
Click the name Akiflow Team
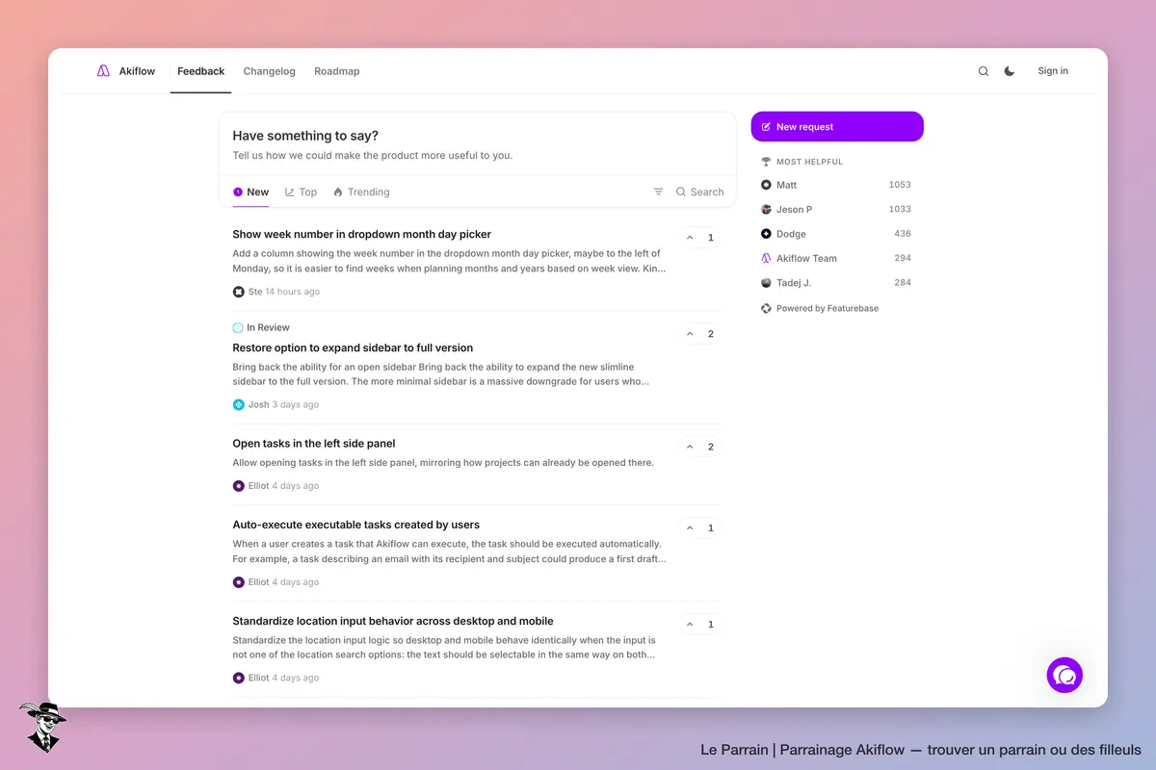pyautogui.click(x=806, y=258)
